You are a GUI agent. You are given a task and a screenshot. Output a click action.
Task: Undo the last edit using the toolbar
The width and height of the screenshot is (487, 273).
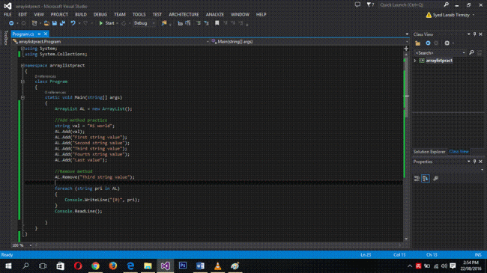click(x=73, y=23)
